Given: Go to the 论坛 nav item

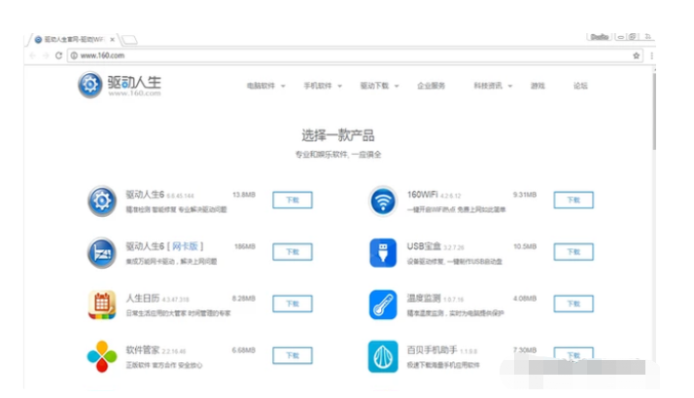Looking at the screenshot, I should 580,86.
